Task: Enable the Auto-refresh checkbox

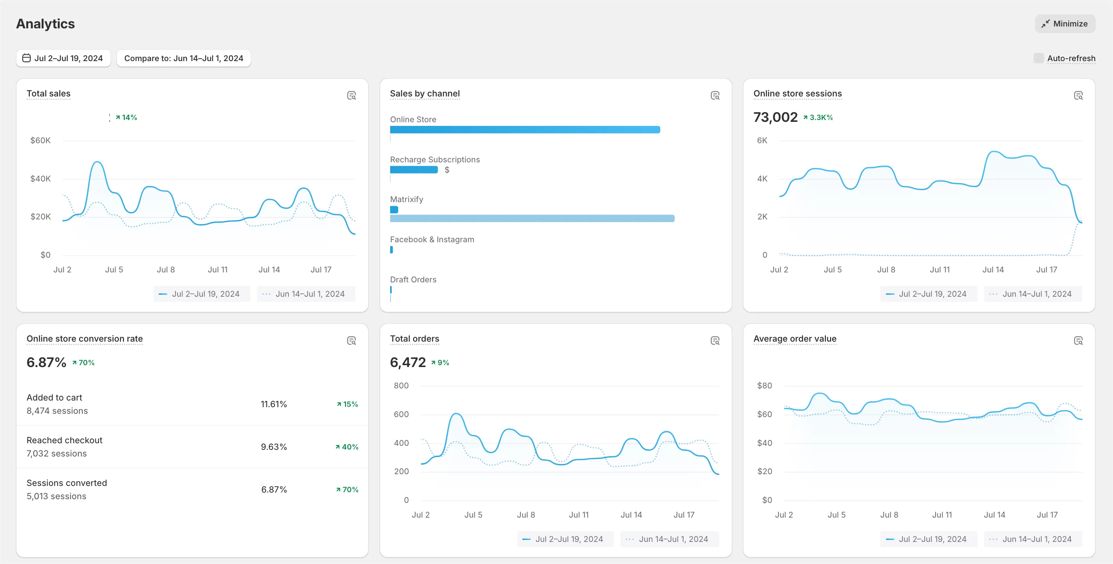Action: click(1039, 58)
